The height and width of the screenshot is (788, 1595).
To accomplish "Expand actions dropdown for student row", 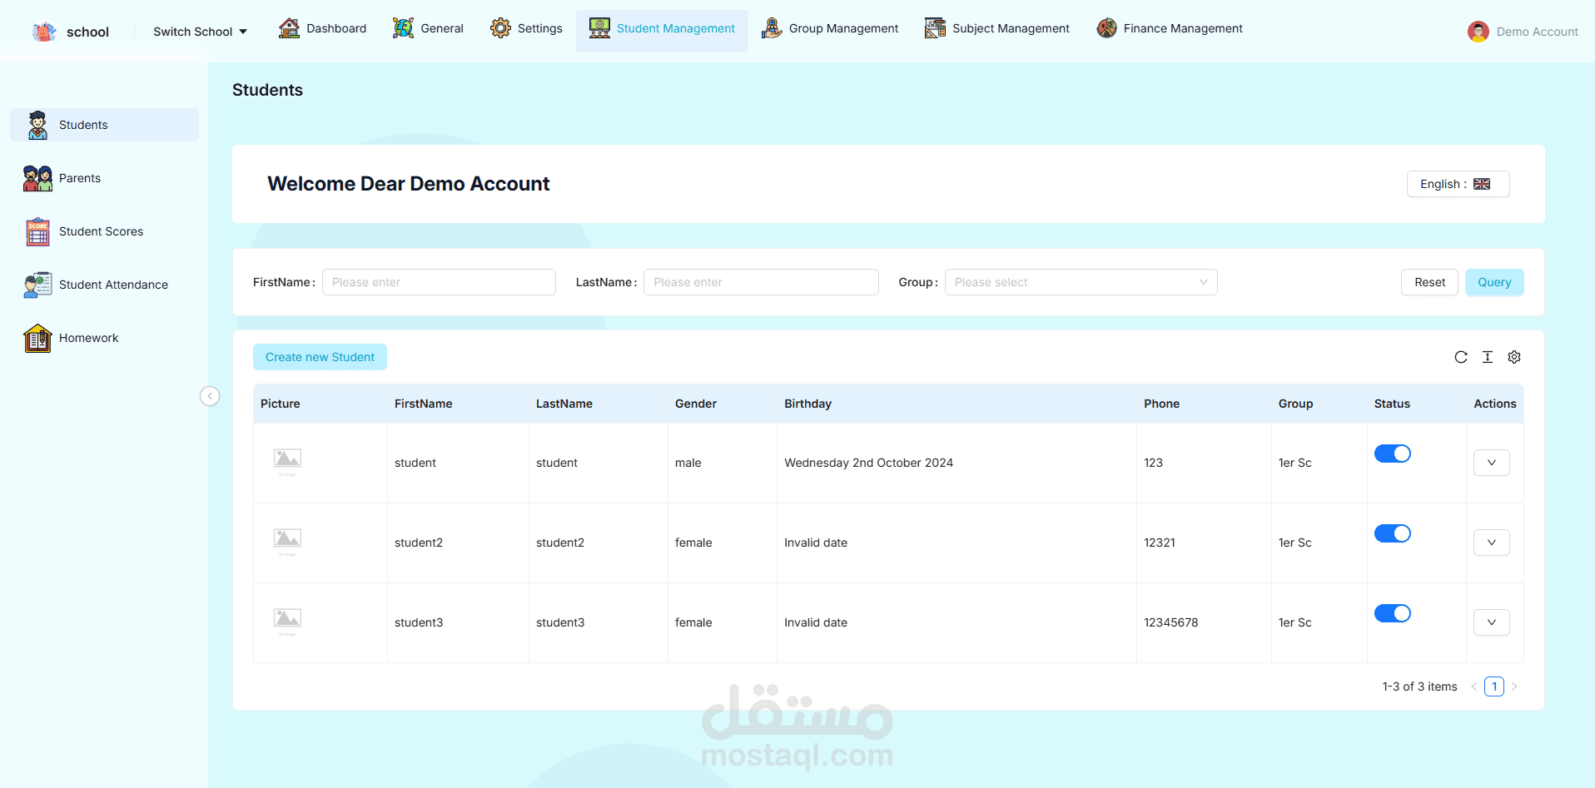I will (x=1492, y=463).
